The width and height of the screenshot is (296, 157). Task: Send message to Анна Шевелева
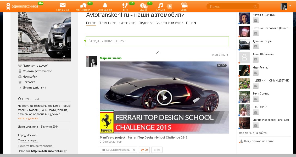click(256, 60)
